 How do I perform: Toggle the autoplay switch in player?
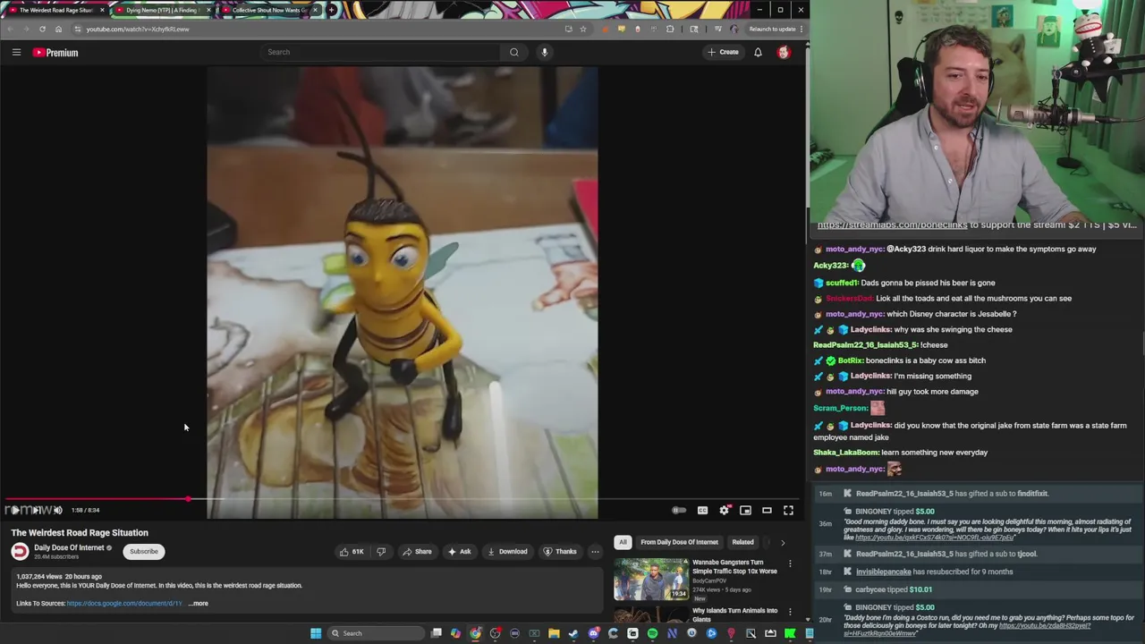point(679,510)
